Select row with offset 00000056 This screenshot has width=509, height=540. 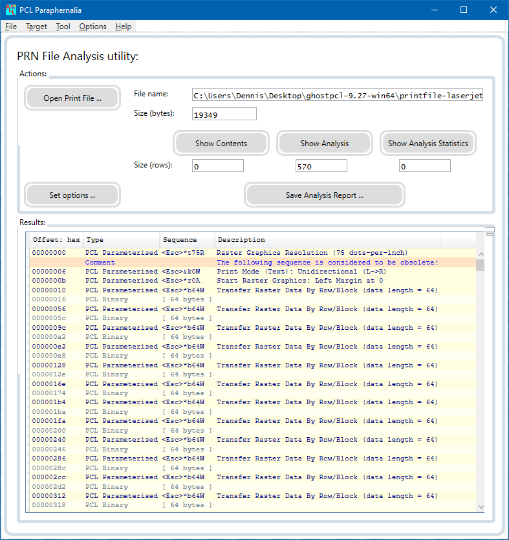coord(253,309)
